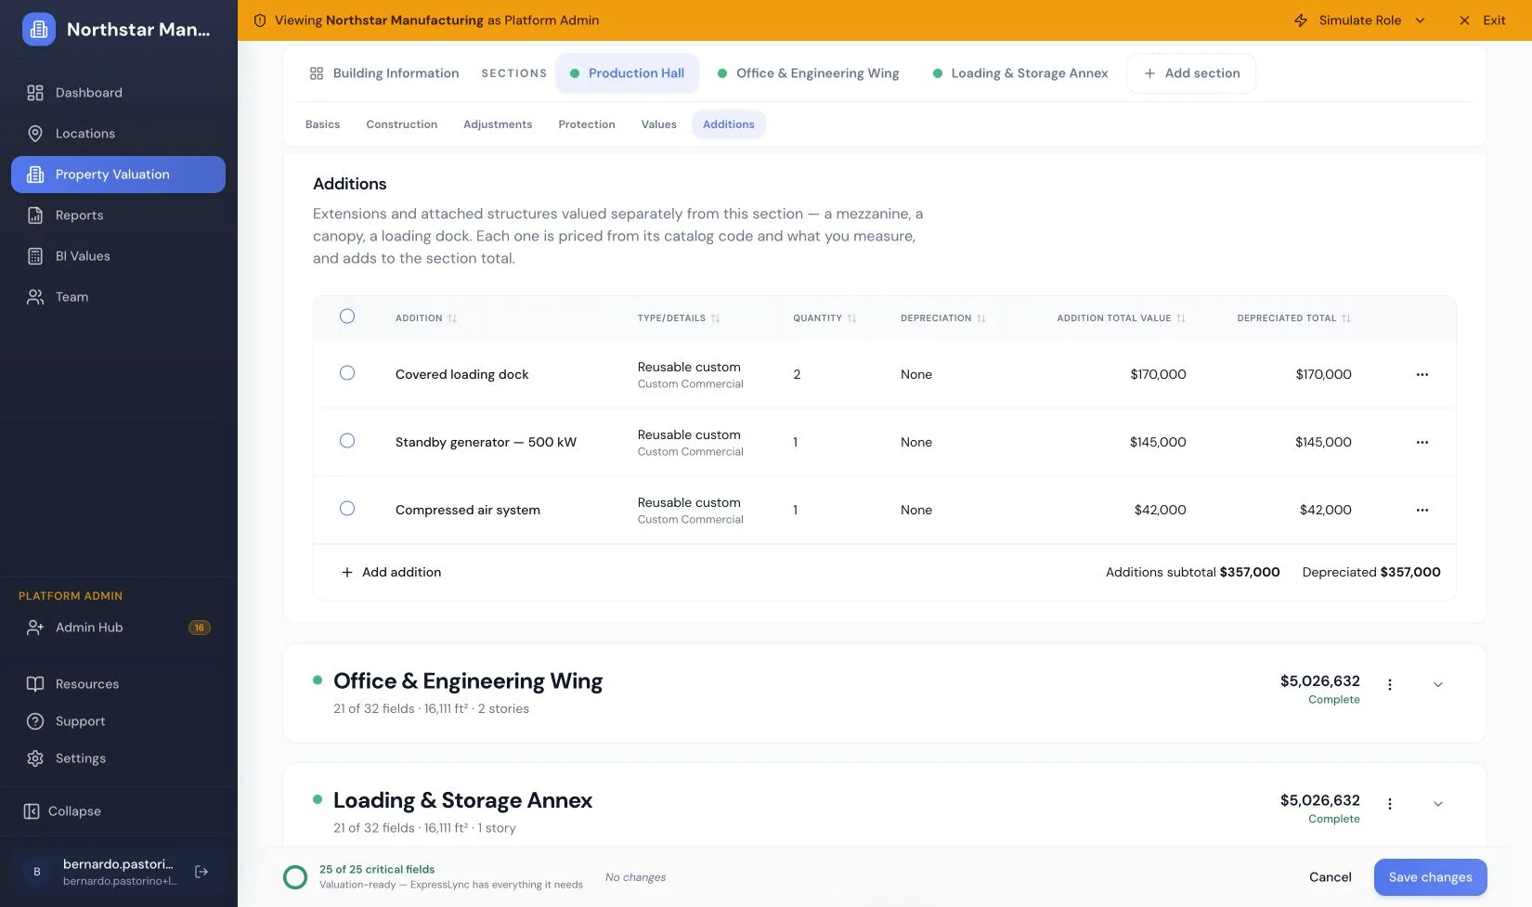The image size is (1532, 907).
Task: Click the Northstar Manufacturing logo icon
Action: point(39,30)
